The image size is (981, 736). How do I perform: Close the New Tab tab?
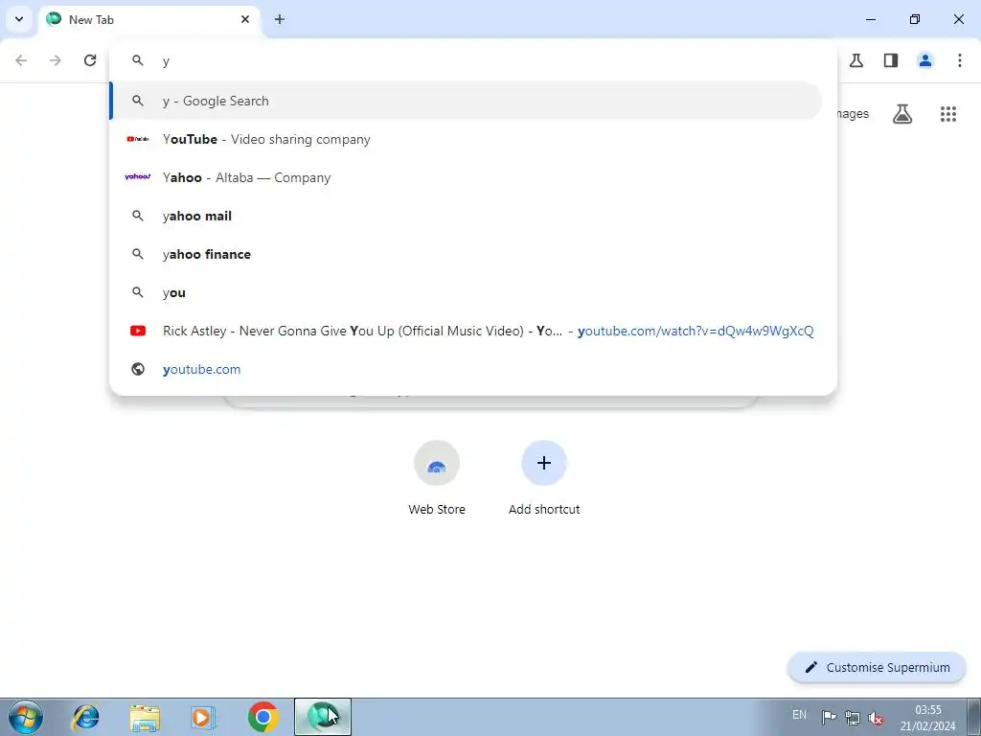pos(245,19)
